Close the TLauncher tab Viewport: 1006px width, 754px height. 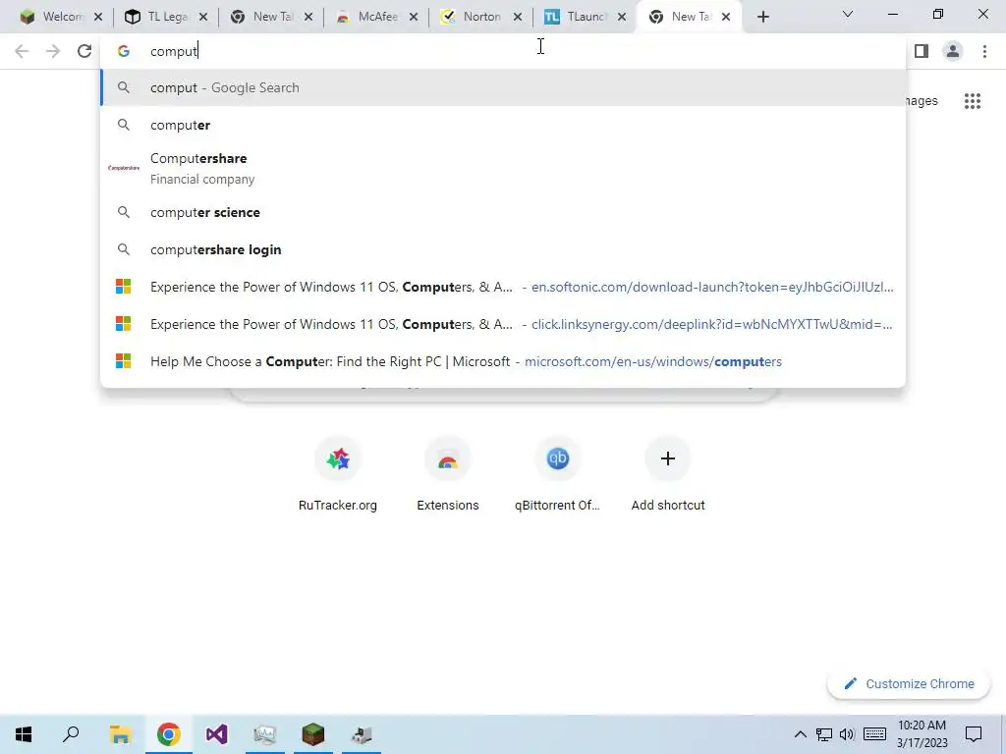click(622, 17)
